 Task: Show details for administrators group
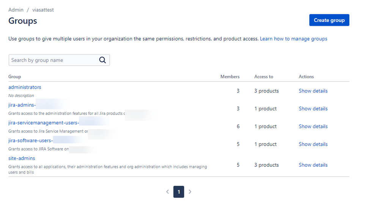pos(313,91)
